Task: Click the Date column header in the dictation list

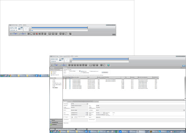Action: pyautogui.click(x=92, y=77)
